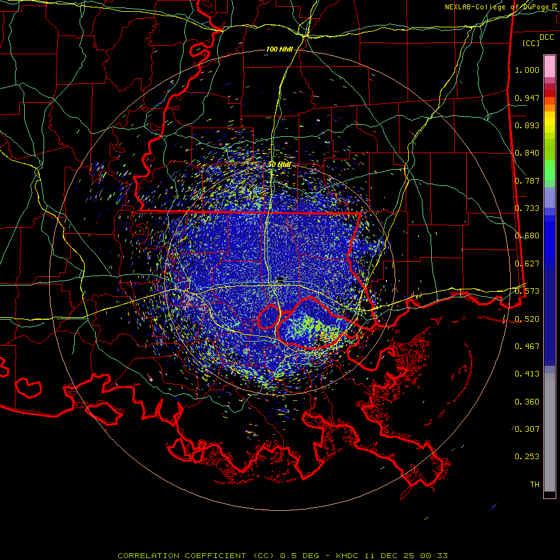
Task: Select the 0.253 scale value
Action: (527, 457)
